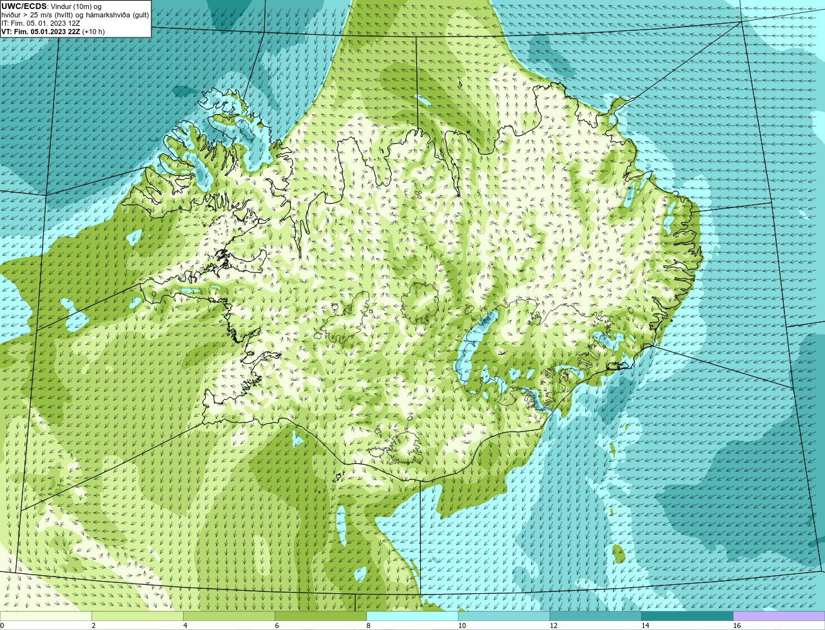Image resolution: width=825 pixels, height=630 pixels.
Task: Click the legend line mentioning "hámarkshviða (gult)"
Action: pyautogui.click(x=75, y=15)
